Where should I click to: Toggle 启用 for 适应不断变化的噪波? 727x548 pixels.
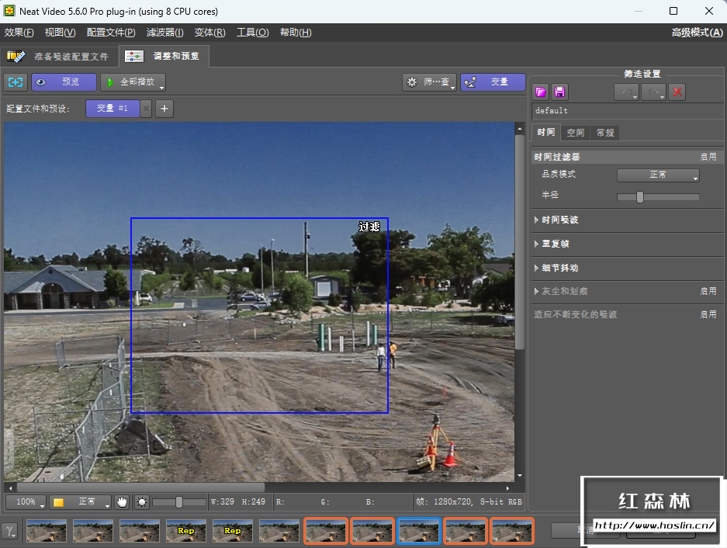point(708,314)
